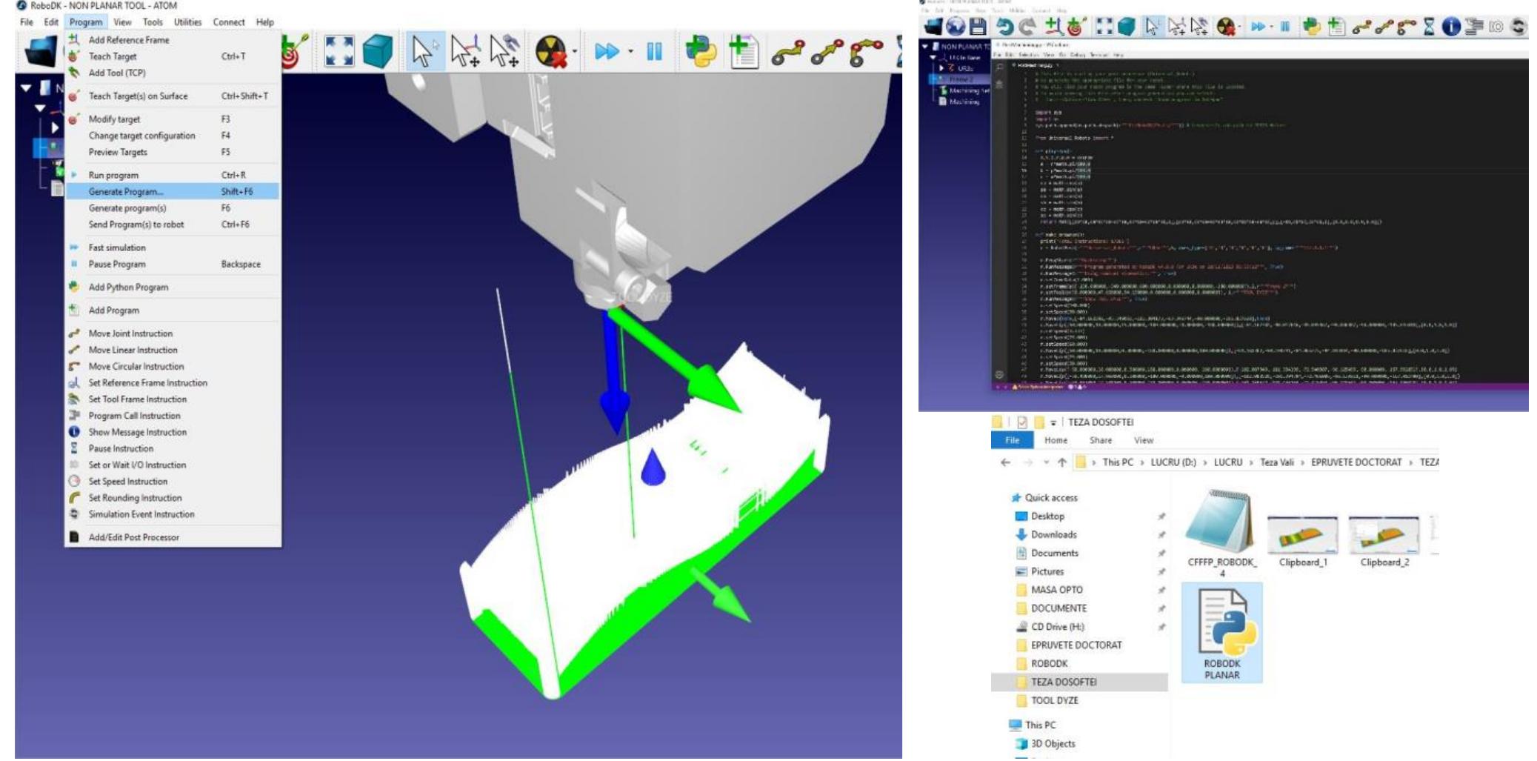The width and height of the screenshot is (1537, 761).
Task: Click the Fast Simulation double-arrow toolbar icon
Action: click(x=607, y=52)
